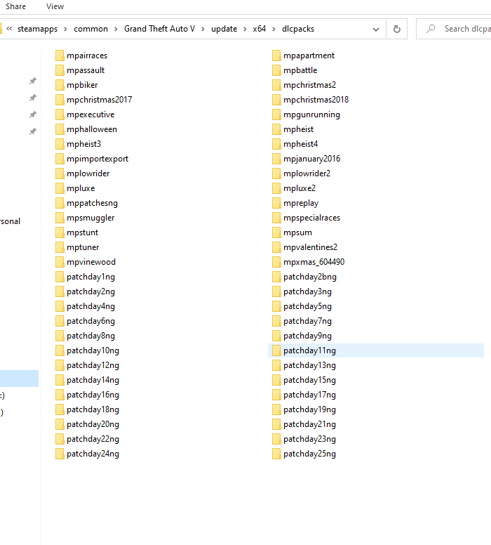Click the Search dlcpacks input field
Image resolution: width=491 pixels, height=545 pixels.
(x=454, y=29)
